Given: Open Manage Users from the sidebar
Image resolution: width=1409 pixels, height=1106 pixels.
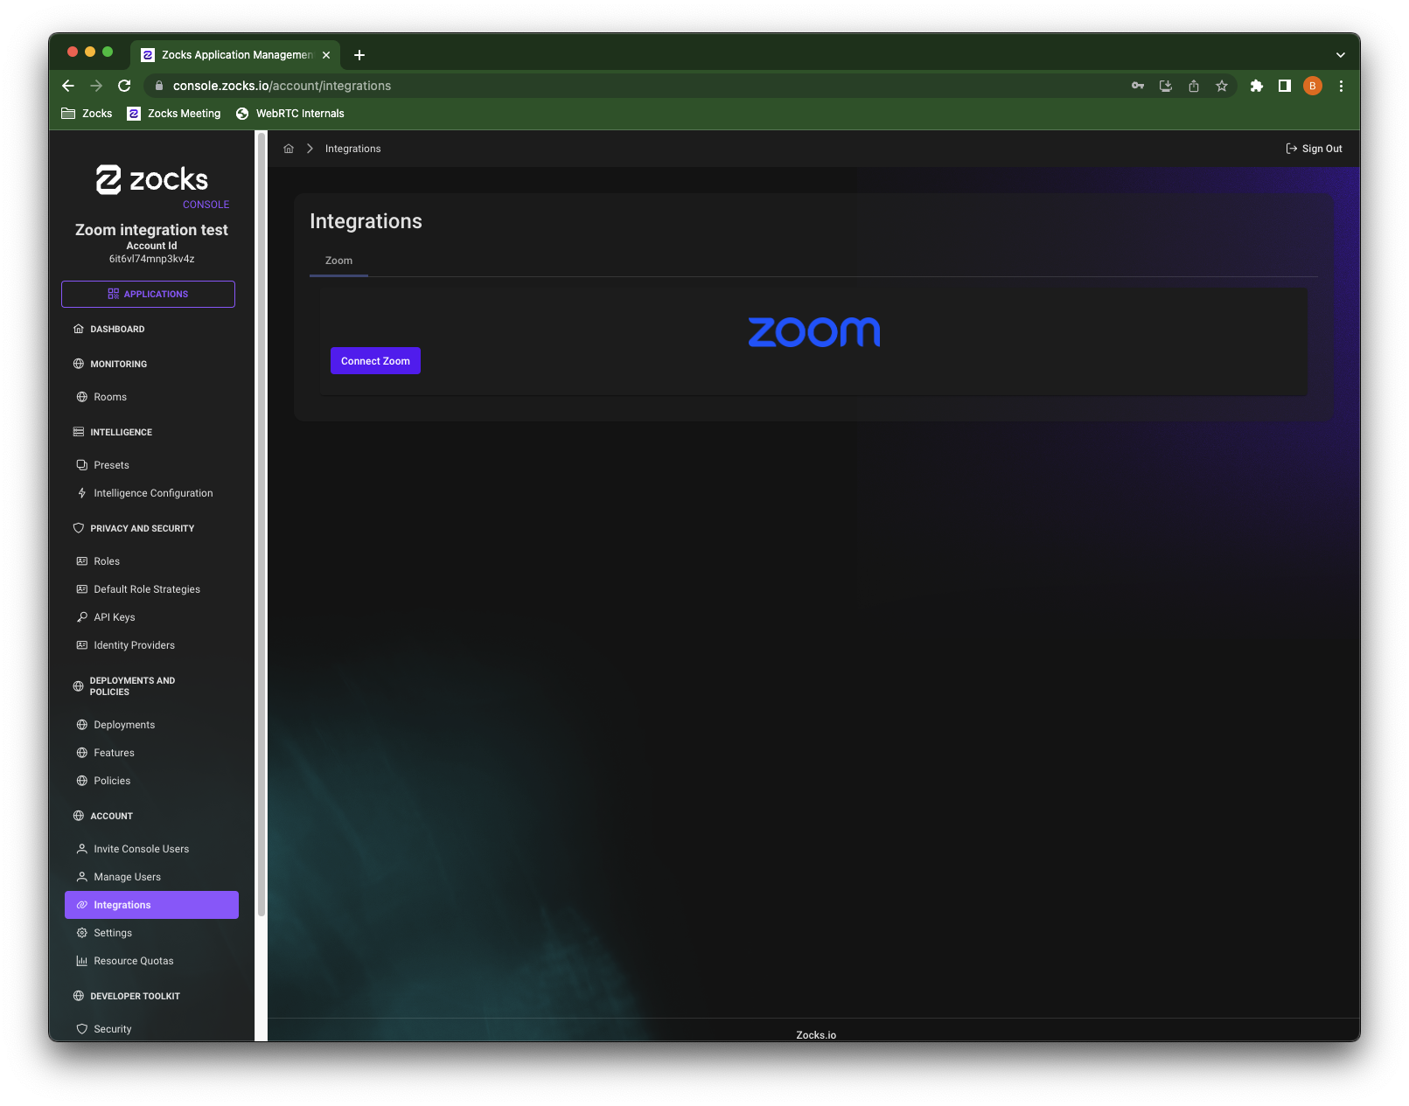Looking at the screenshot, I should [127, 877].
